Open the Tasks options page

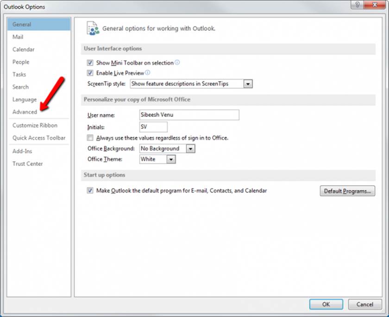[39, 75]
